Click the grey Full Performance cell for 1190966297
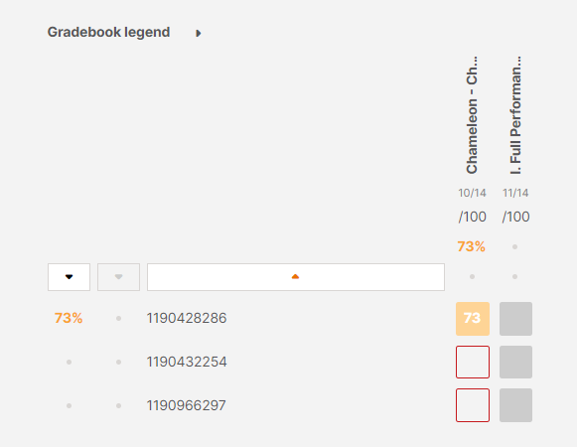 tap(515, 405)
